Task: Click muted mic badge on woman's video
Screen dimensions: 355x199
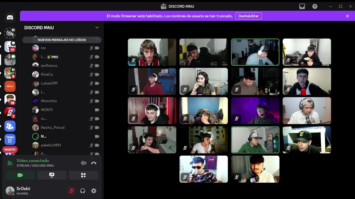Action: click(x=185, y=89)
